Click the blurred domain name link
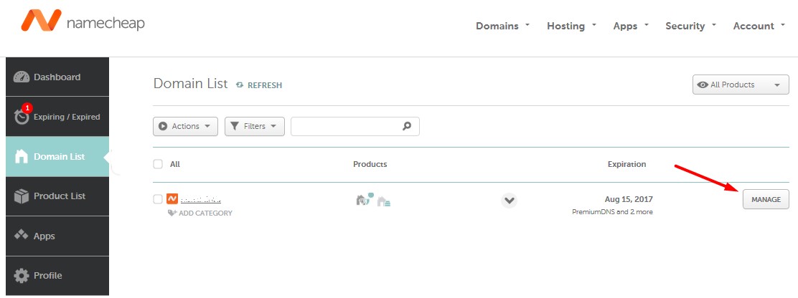The width and height of the screenshot is (798, 298). (x=200, y=200)
